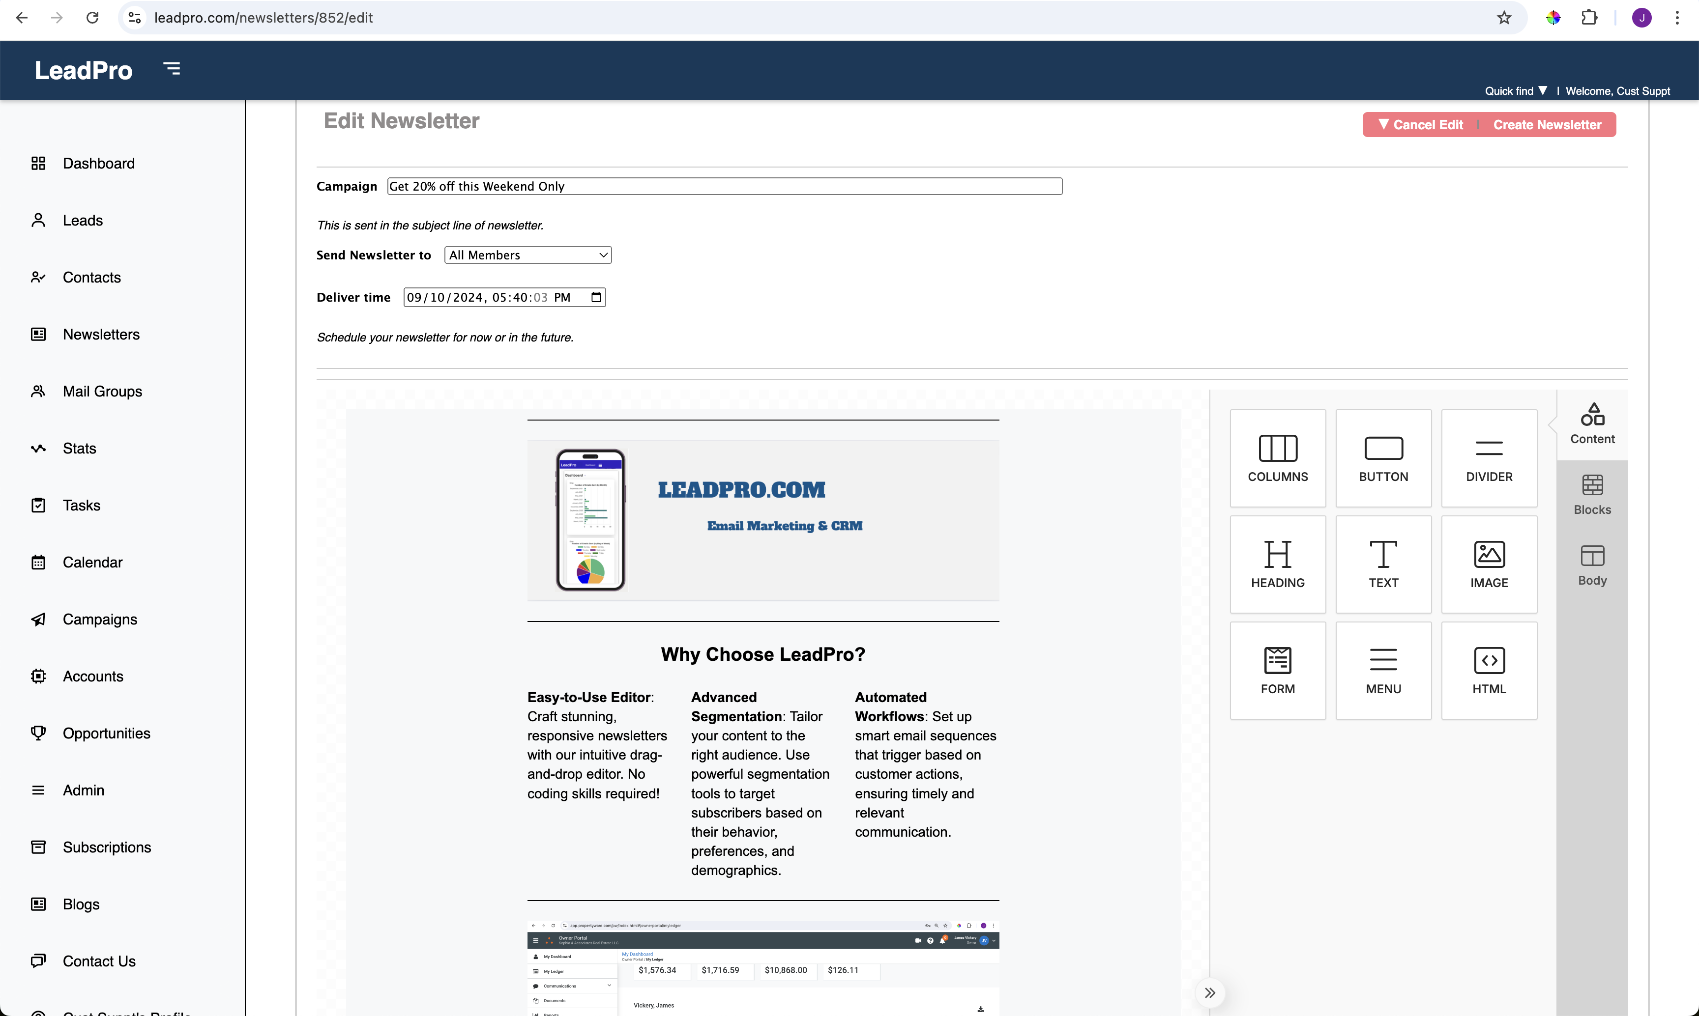Choose the Heading content block
The image size is (1699, 1016).
point(1278,564)
